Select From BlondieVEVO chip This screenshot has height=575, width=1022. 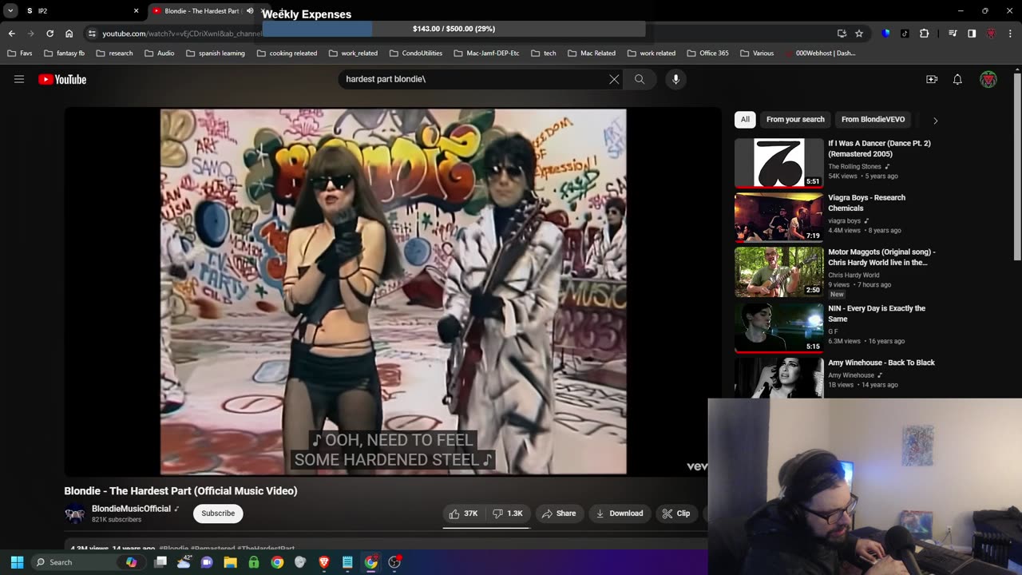873,119
